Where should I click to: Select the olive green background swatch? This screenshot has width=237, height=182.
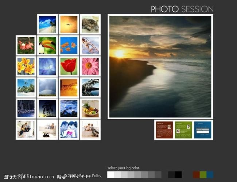pyautogui.click(x=203, y=175)
